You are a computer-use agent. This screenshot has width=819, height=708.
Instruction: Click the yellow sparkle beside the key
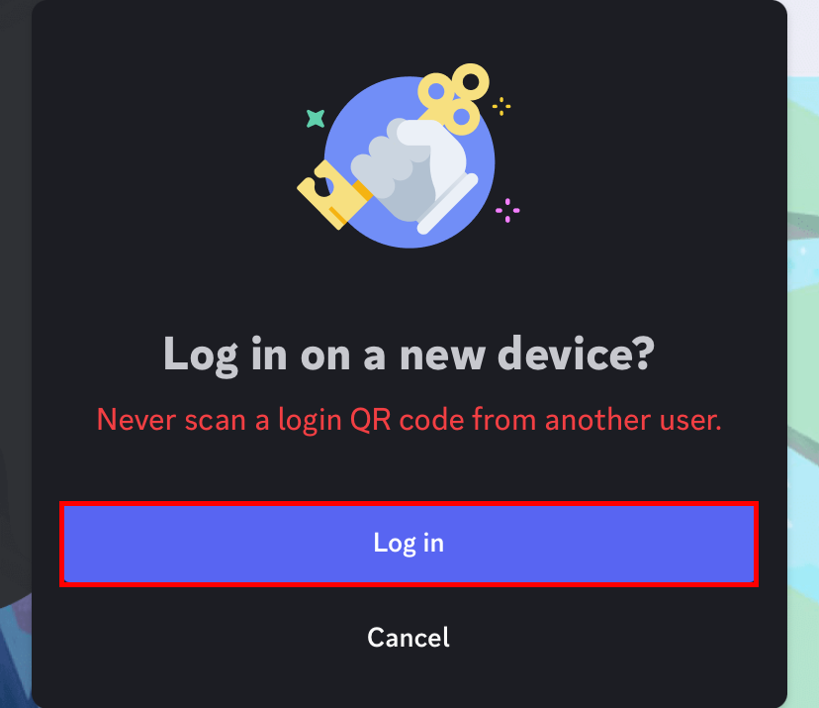click(501, 106)
